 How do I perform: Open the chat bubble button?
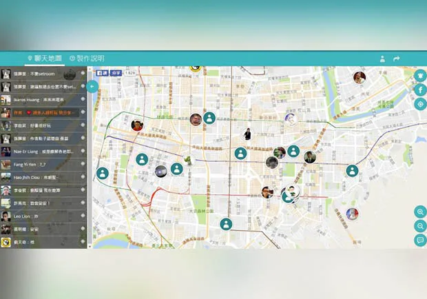[x=421, y=240]
